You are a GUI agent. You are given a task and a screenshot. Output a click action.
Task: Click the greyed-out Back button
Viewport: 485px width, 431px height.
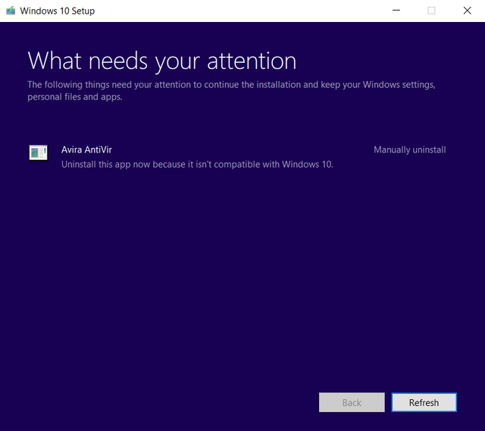coord(352,402)
